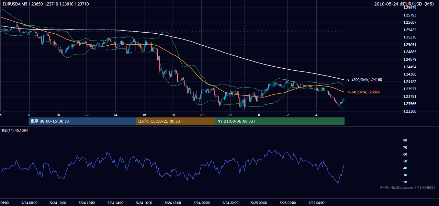Click price axis label 1.24308
The height and width of the screenshot is (206, 439).
(410, 74)
